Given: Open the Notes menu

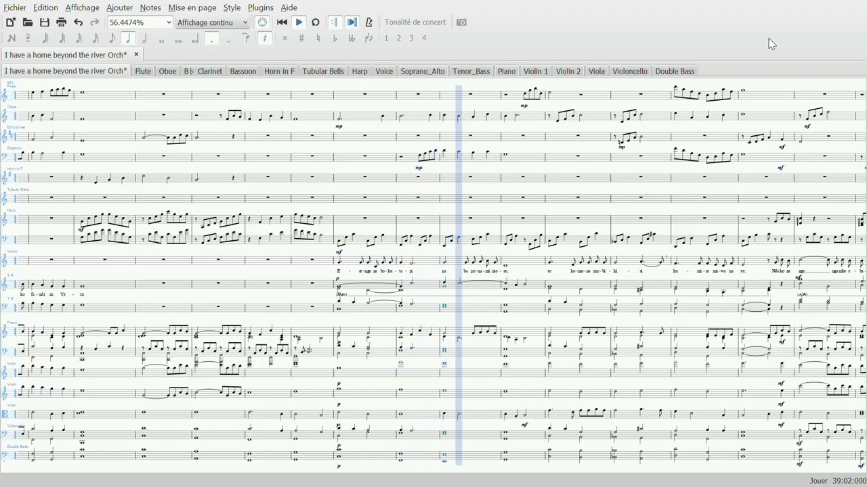Looking at the screenshot, I should [x=150, y=7].
